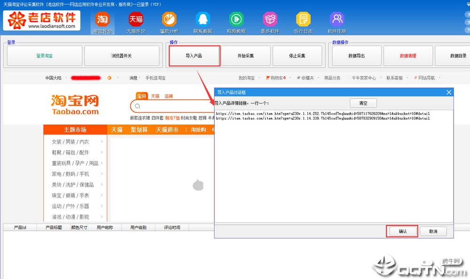Click the 用户昵称 column header
The image size is (470, 279).
point(105,227)
